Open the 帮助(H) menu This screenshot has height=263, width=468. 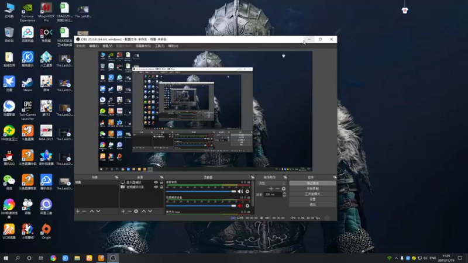pos(173,46)
